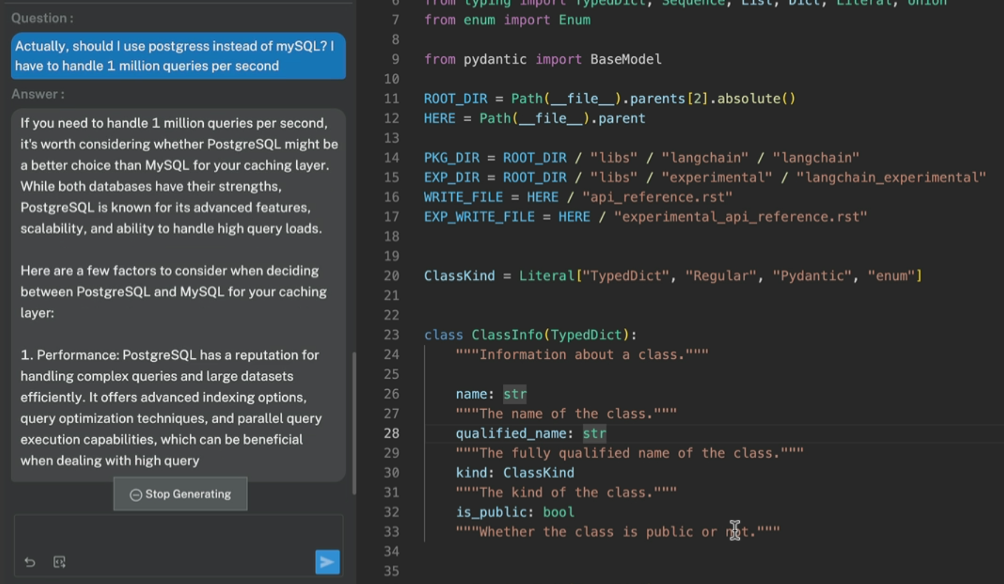The height and width of the screenshot is (584, 1004).
Task: Select the blue question bubble about postgres
Action: (178, 56)
